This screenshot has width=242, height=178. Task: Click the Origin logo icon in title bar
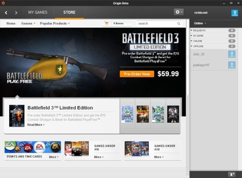pos(3,3)
